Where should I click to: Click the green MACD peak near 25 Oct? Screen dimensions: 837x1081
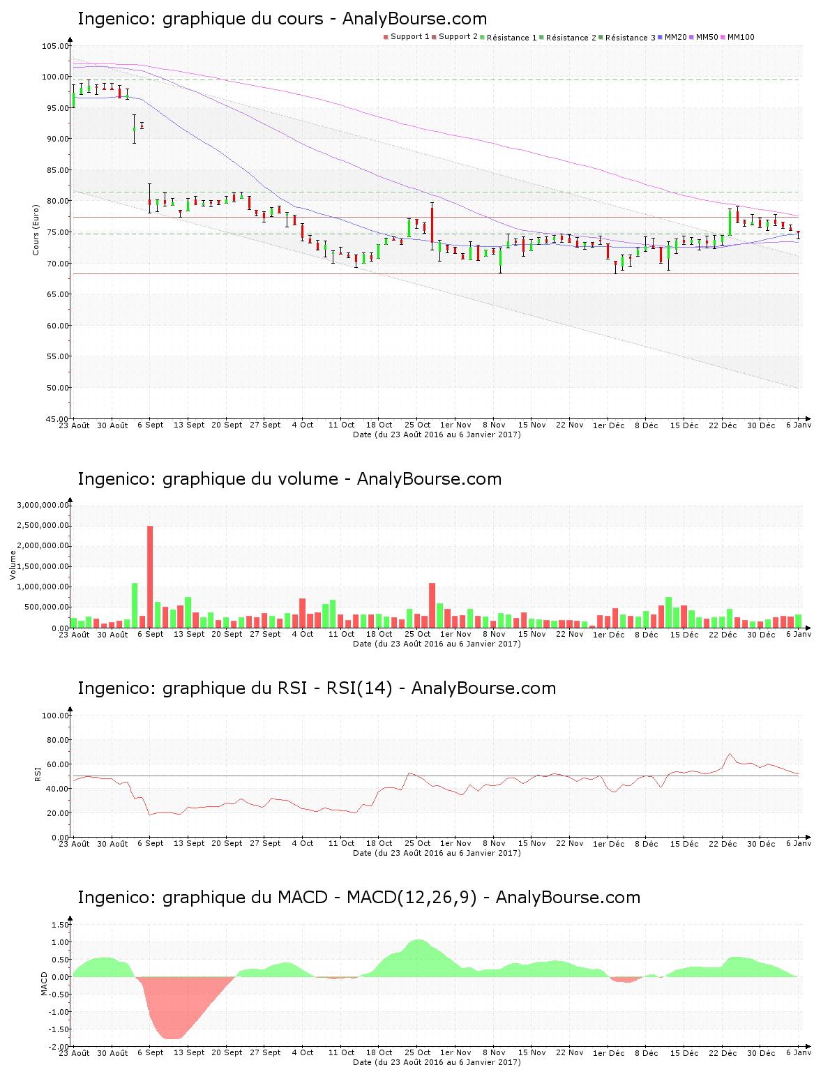click(418, 957)
